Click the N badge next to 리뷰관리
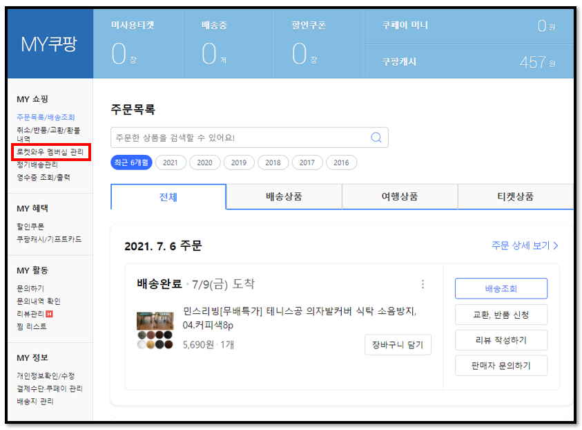Image resolution: width=582 pixels, height=430 pixels. [50, 314]
